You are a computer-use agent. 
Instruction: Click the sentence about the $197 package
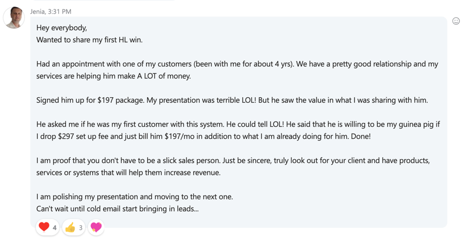click(x=232, y=100)
